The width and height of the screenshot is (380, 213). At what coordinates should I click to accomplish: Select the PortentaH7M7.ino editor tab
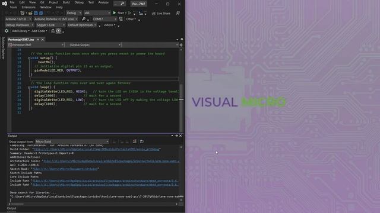pos(21,40)
